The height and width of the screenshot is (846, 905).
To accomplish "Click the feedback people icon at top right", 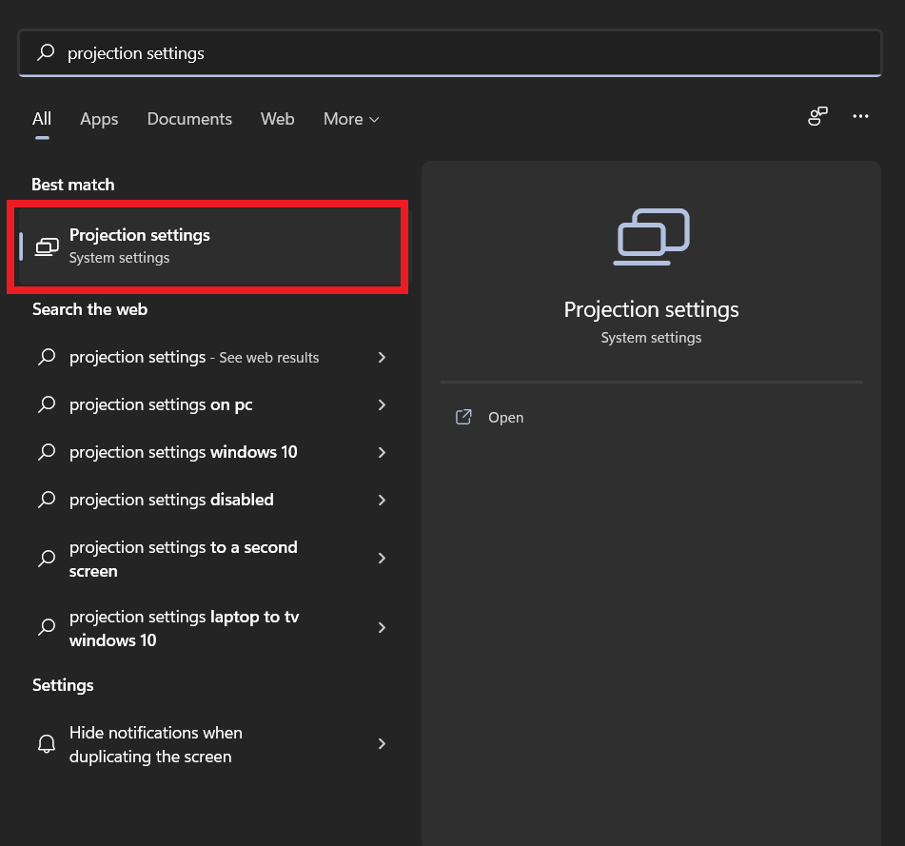I will (817, 117).
